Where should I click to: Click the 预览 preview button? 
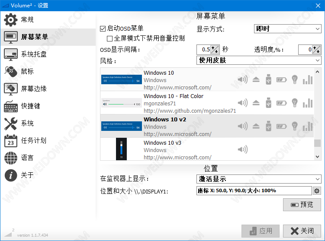tap(302, 205)
